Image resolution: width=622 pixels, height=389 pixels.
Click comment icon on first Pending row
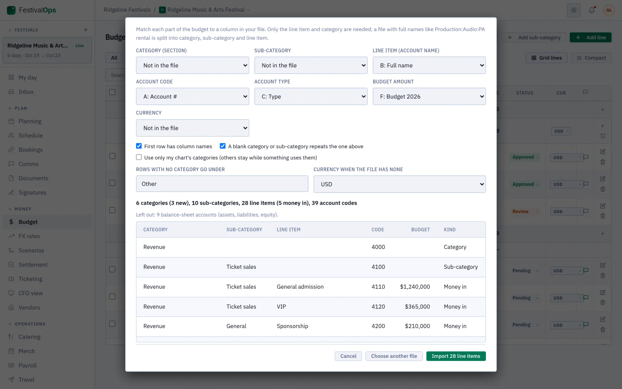pos(586,270)
